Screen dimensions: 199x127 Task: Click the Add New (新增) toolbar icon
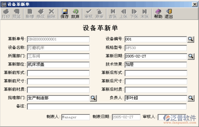(x=30, y=14)
